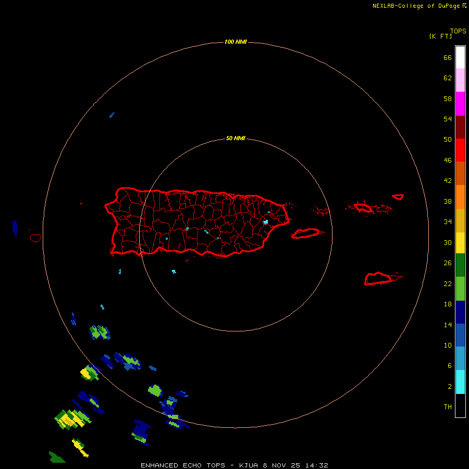This screenshot has width=469, height=469.
Task: Click the '26' legend value
Action: (x=448, y=263)
